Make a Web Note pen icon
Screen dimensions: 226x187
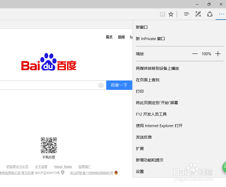click(198, 14)
